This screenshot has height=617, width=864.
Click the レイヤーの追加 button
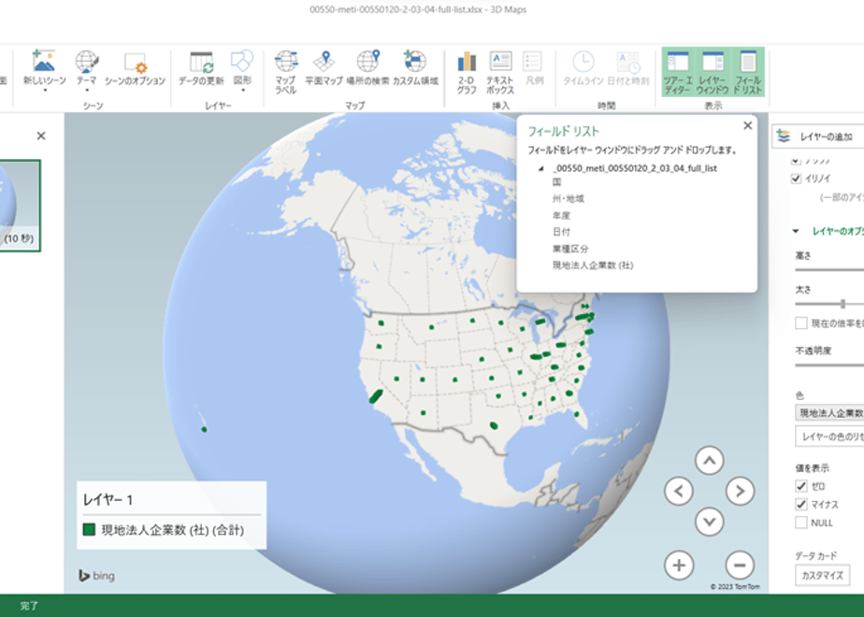(x=818, y=136)
